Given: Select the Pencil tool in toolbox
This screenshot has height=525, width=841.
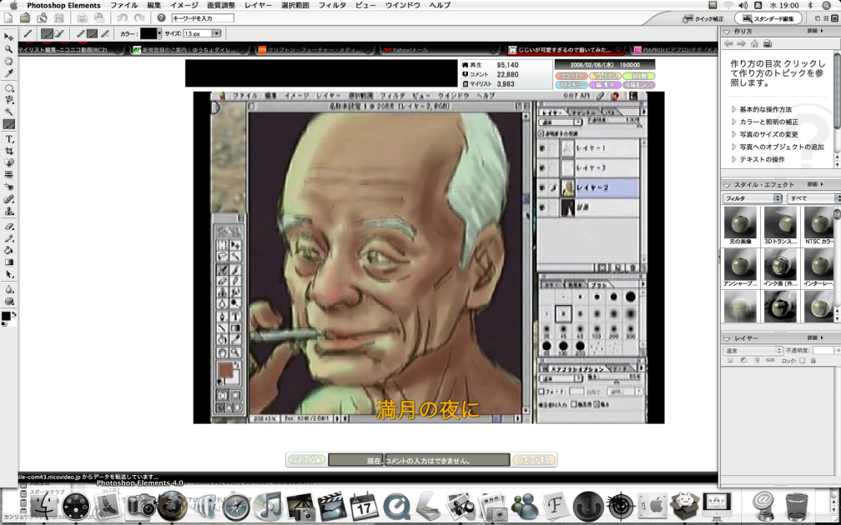Looking at the screenshot, I should point(8,238).
